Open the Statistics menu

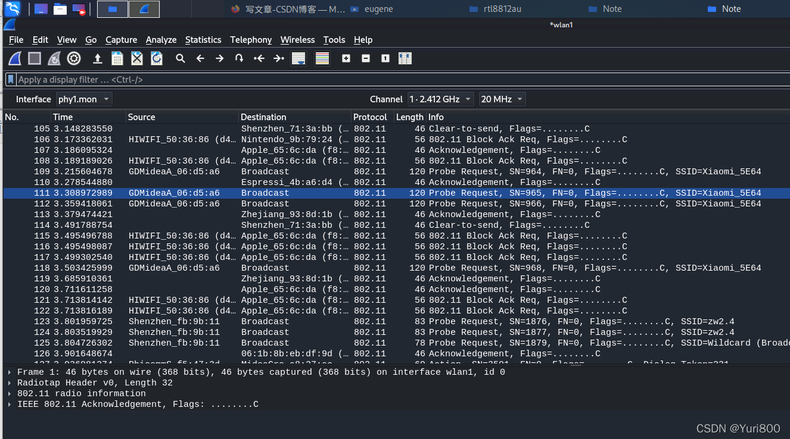pyautogui.click(x=203, y=39)
